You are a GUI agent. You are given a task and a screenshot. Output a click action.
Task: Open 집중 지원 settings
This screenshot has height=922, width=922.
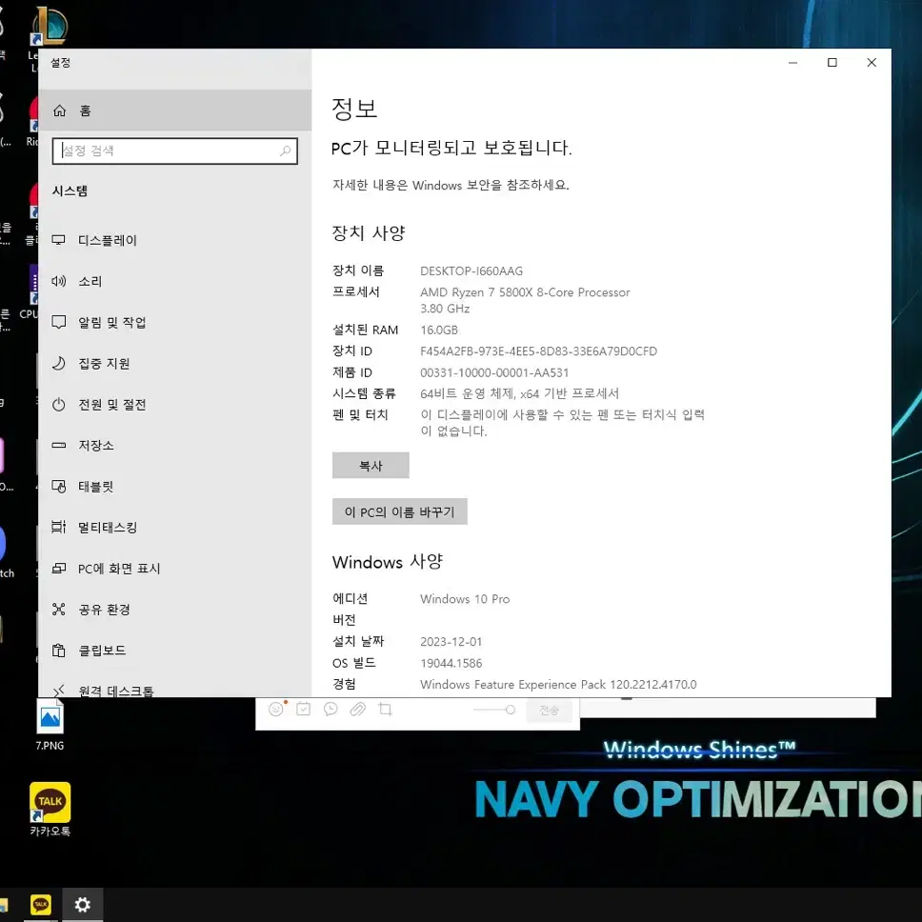(x=174, y=364)
